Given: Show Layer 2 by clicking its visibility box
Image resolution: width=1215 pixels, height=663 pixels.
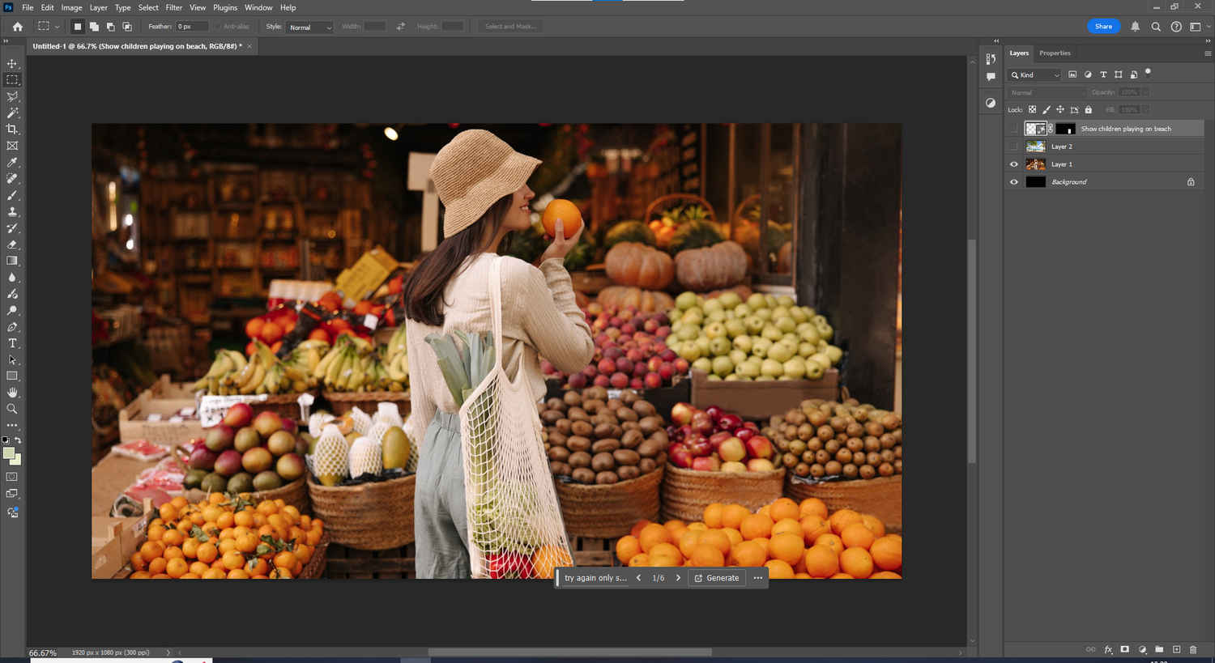Looking at the screenshot, I should click(1013, 147).
